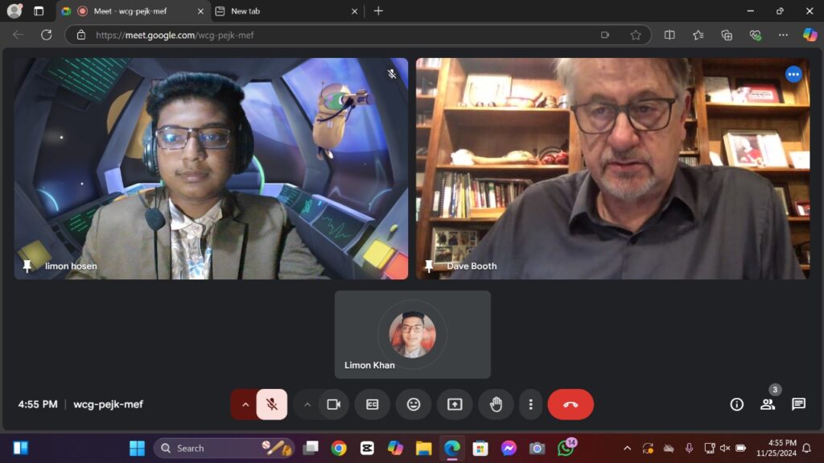Toggle the camera on or off

click(x=333, y=404)
